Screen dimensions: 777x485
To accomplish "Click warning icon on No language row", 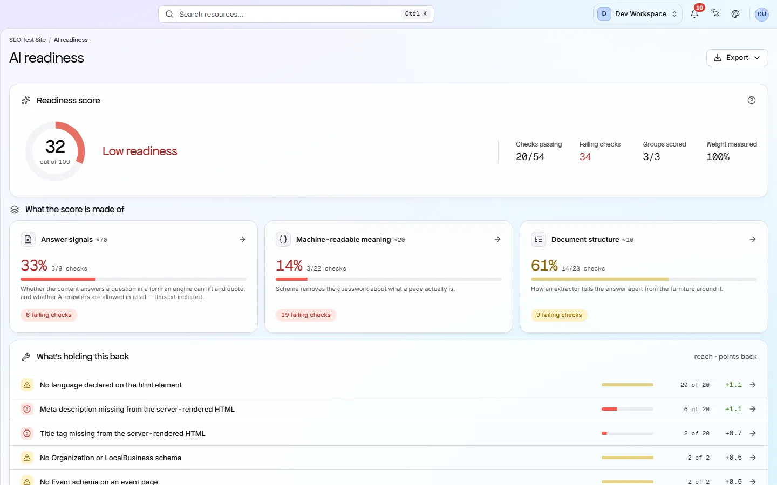I will (27, 385).
